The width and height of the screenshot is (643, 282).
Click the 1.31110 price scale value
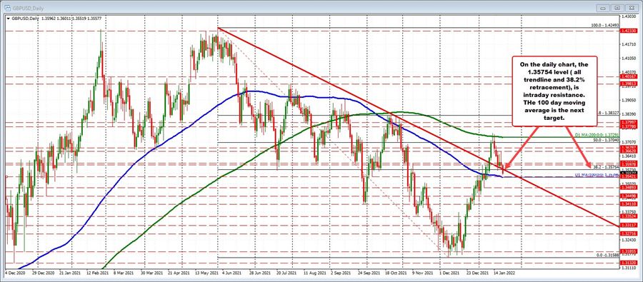coord(628,267)
